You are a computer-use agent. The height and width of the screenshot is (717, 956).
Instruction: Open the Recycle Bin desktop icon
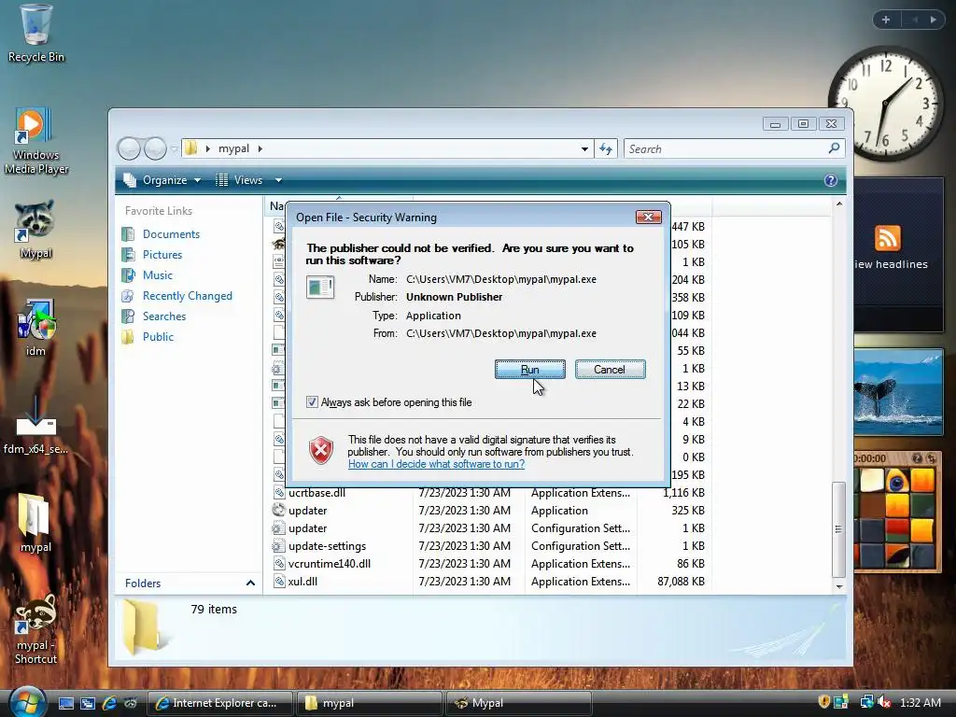[x=35, y=34]
